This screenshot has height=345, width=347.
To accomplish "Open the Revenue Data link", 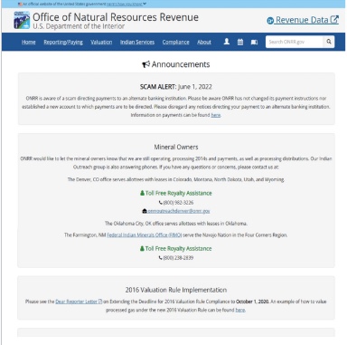I will 303,20.
